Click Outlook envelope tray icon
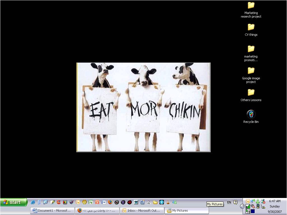 pyautogui.click(x=248, y=201)
